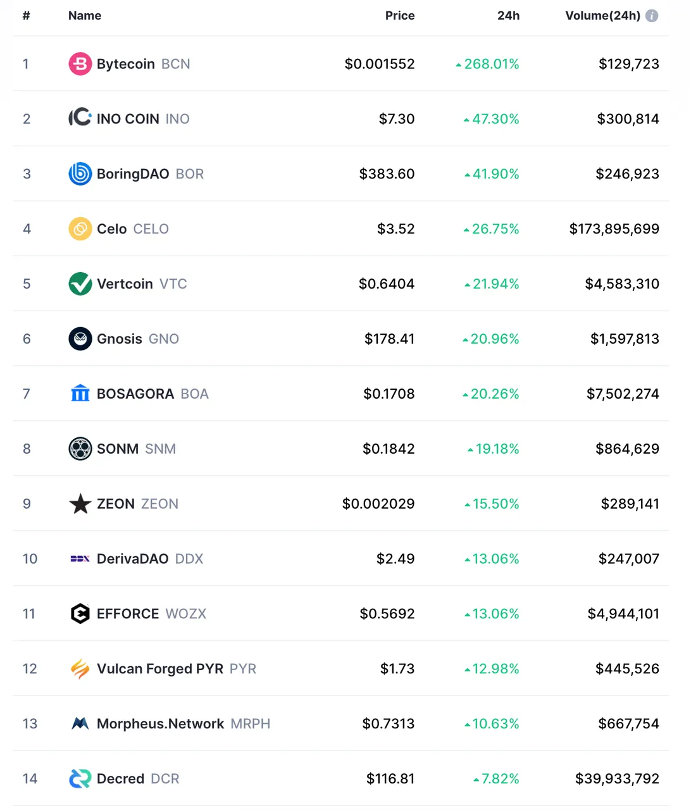Screen dimensions: 691x810
Task: Sort by the 24h column header
Action: [508, 16]
